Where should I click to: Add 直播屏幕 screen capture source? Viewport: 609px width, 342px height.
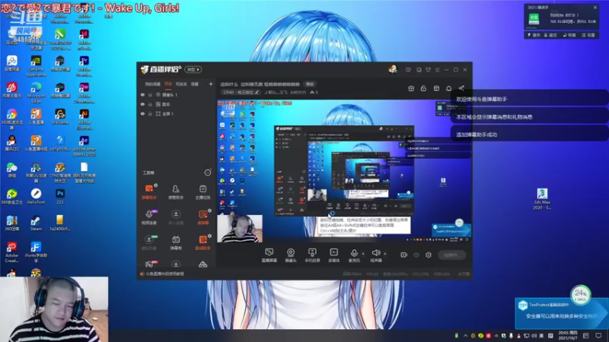pyautogui.click(x=269, y=255)
